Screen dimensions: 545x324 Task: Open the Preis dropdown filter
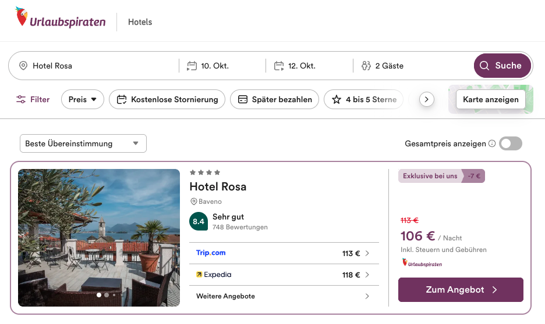point(82,99)
